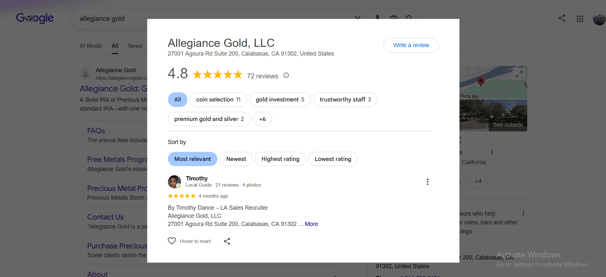The width and height of the screenshot is (606, 277).
Task: Expand the +6 more review topics
Action: 262,119
